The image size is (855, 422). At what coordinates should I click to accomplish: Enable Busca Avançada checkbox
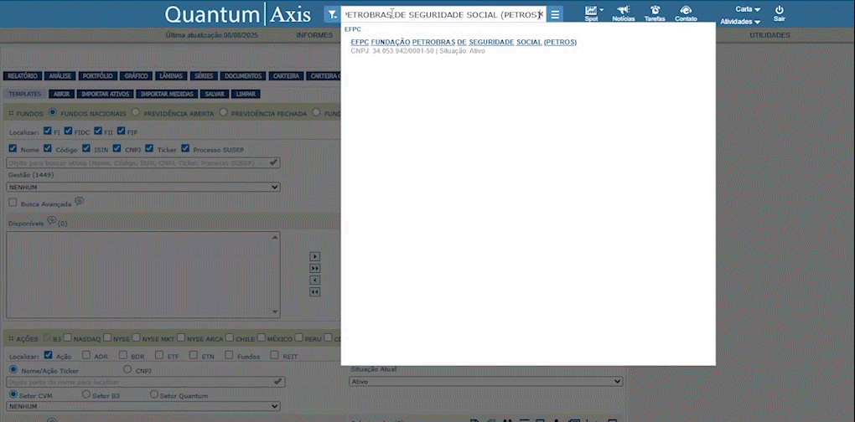tap(13, 203)
